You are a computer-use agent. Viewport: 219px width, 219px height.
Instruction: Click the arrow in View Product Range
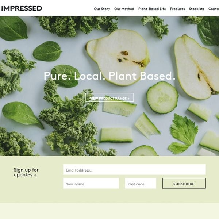[x=128, y=99]
